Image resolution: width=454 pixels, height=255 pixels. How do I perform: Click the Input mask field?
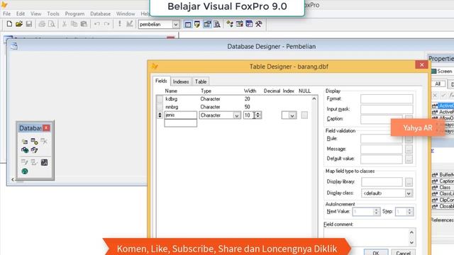(x=387, y=109)
